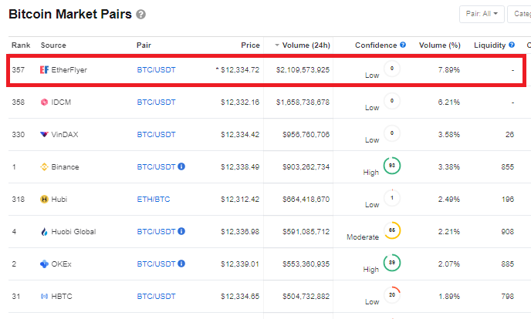Select the EtherFlyer source name

(69, 70)
